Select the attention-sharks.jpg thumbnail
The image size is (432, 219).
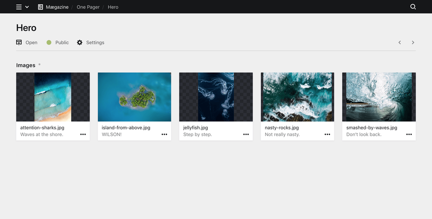pos(53,97)
